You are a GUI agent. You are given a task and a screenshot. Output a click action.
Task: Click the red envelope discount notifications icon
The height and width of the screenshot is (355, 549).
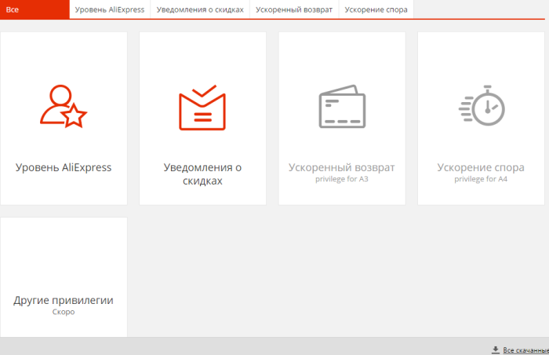pos(202,108)
